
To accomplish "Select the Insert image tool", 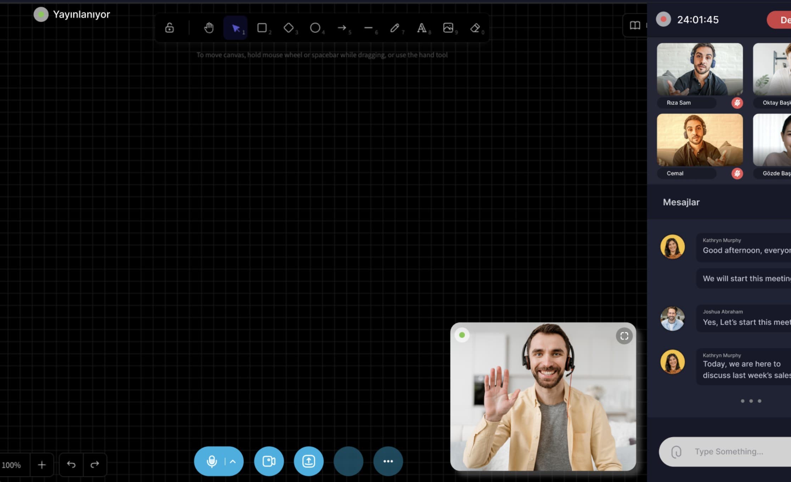I will coord(448,28).
